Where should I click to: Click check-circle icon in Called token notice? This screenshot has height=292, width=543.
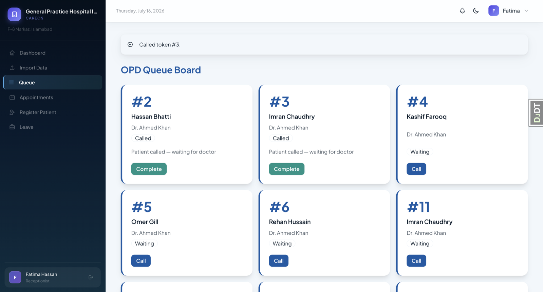tap(130, 44)
